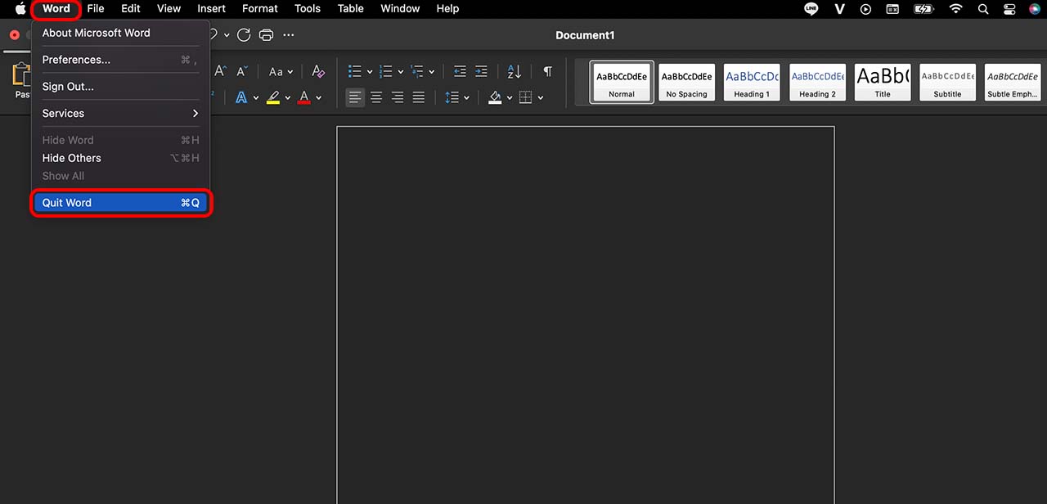Open the highlight color dropdown arrow
Viewport: 1047px width, 504px height.
[287, 97]
